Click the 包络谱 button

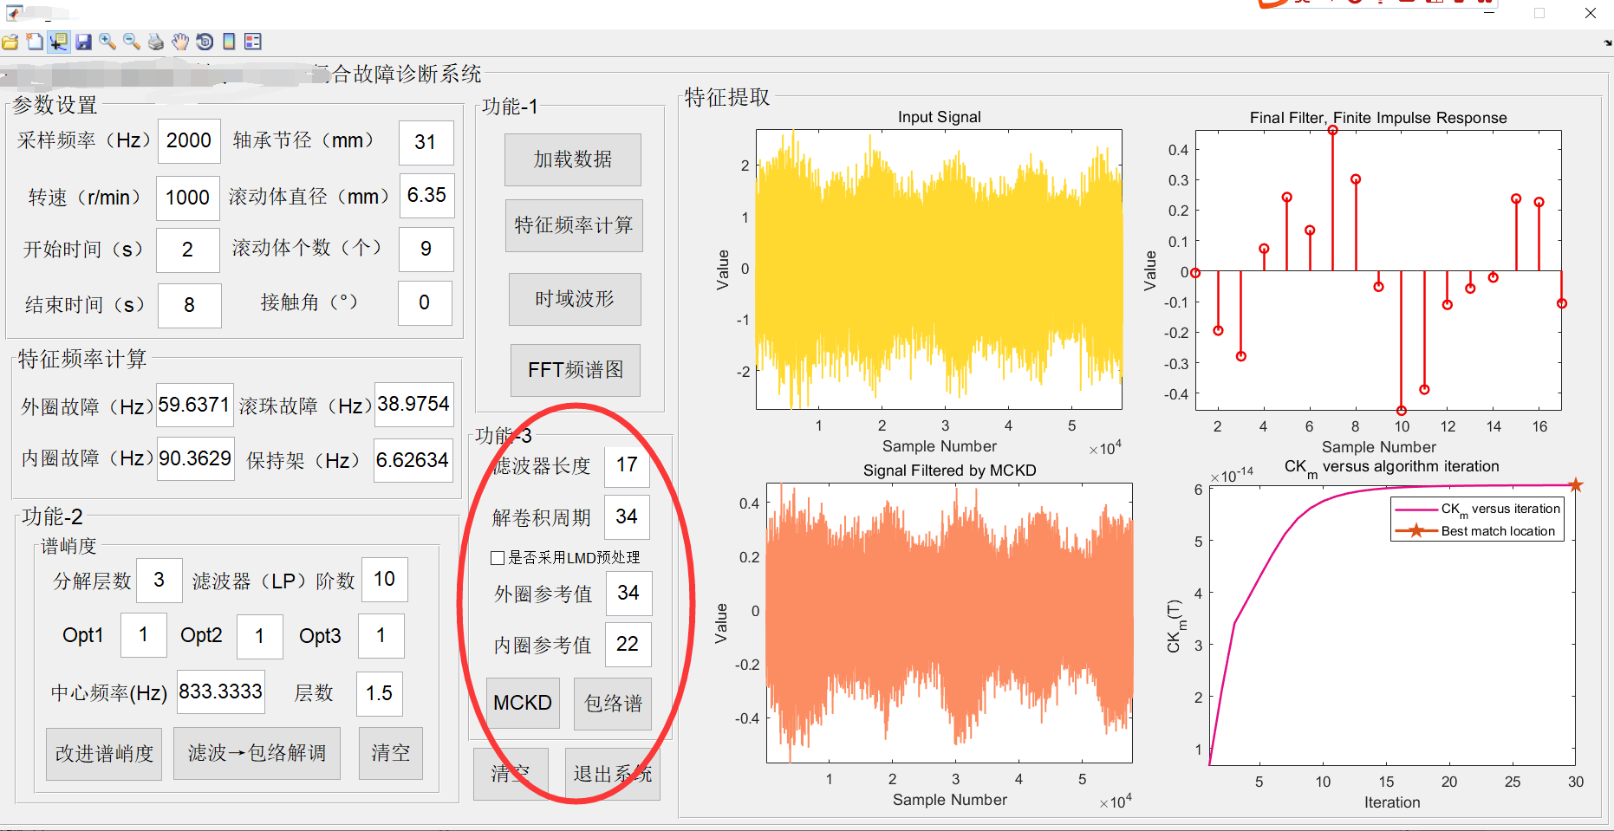point(613,704)
